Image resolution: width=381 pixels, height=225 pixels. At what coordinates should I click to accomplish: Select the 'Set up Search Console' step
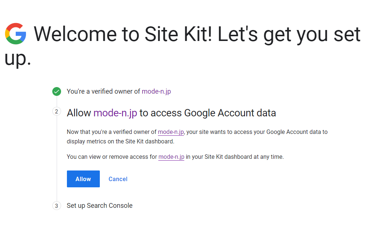[99, 206]
